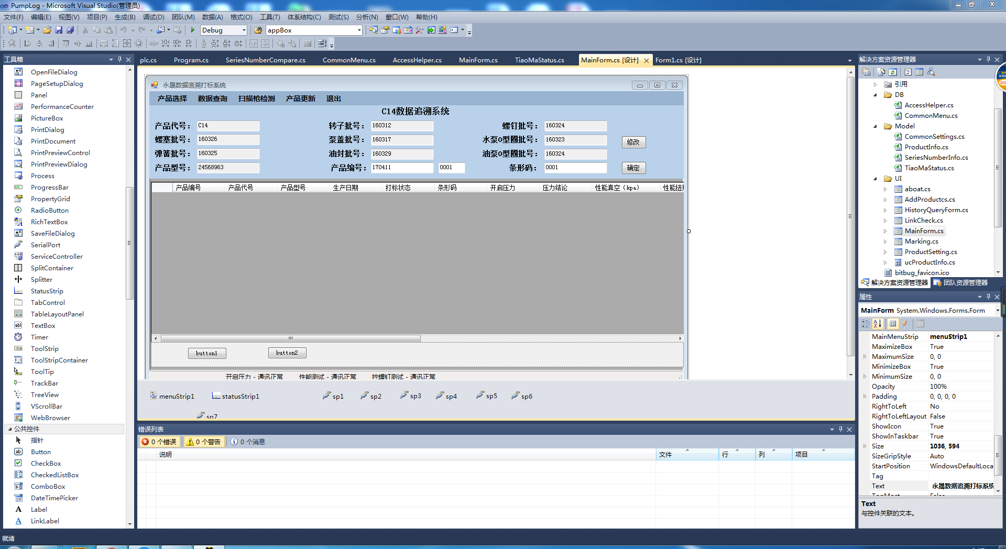Click the 产品编号 text field containing 170411

(x=402, y=168)
